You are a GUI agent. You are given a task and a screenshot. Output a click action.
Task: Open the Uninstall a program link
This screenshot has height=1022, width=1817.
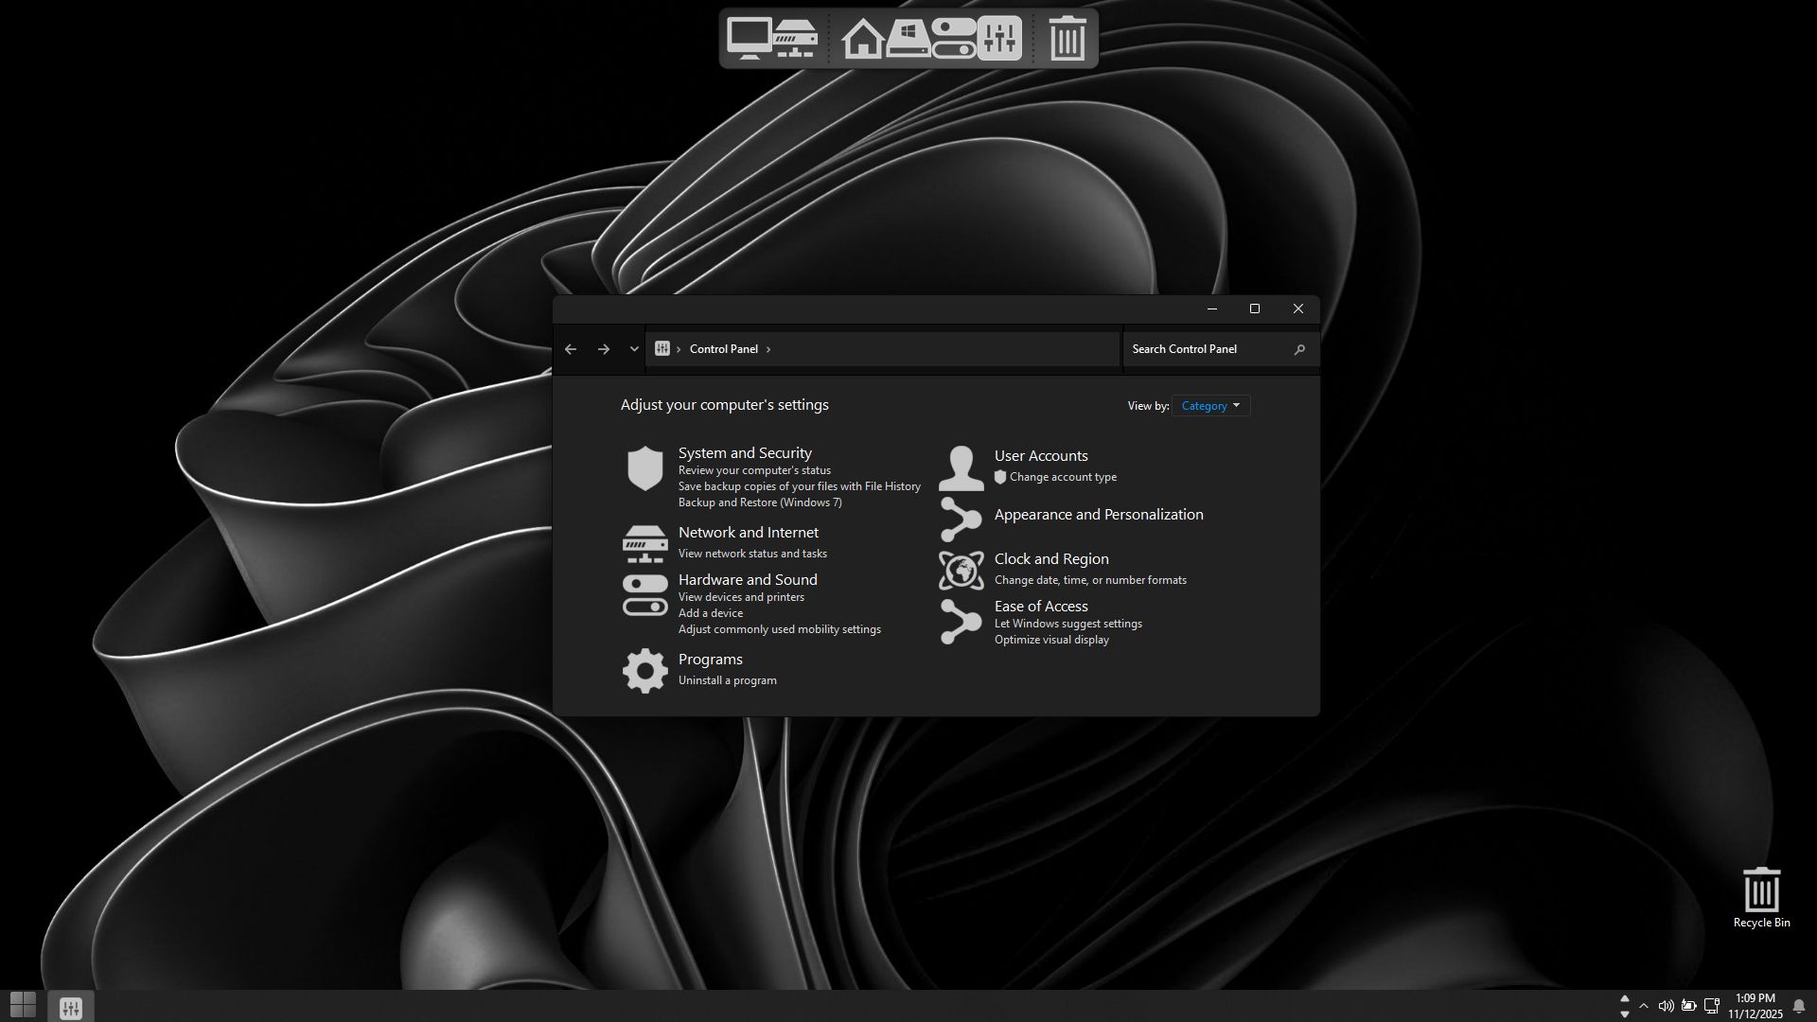[727, 680]
